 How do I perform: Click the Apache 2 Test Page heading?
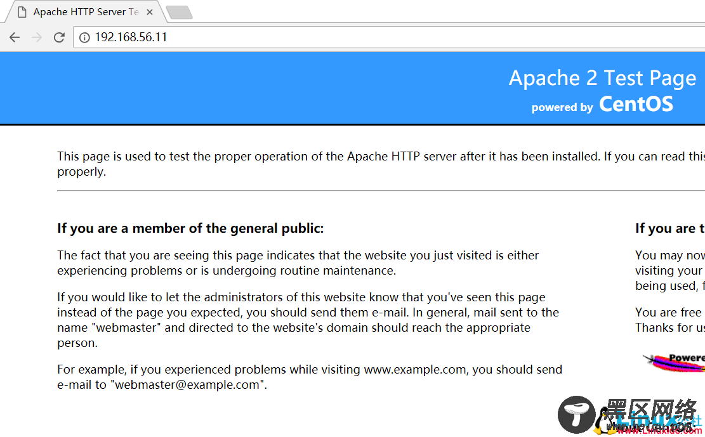point(602,78)
